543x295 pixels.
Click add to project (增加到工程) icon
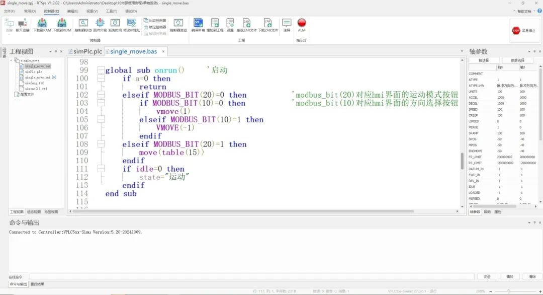215,25
